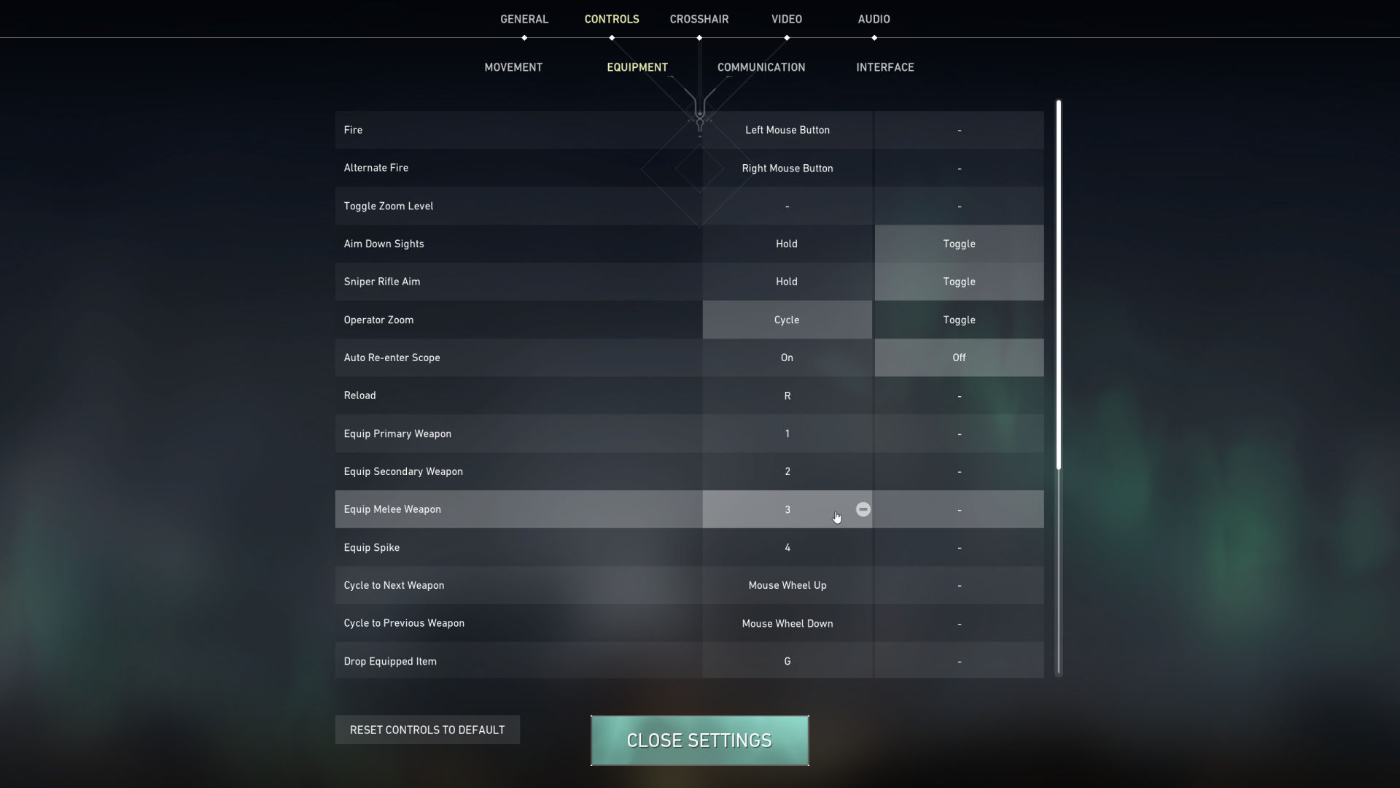Disable Auto Re-enter Scope
Screen dimensions: 1400x788
pos(959,357)
